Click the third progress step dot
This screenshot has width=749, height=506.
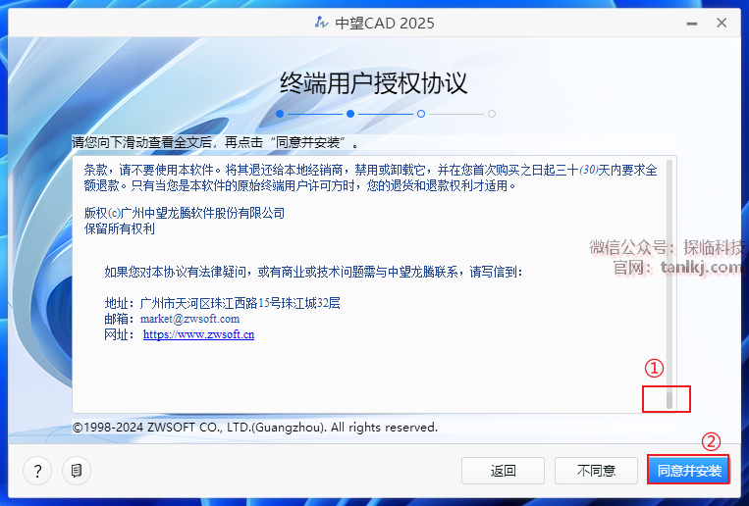(x=421, y=114)
